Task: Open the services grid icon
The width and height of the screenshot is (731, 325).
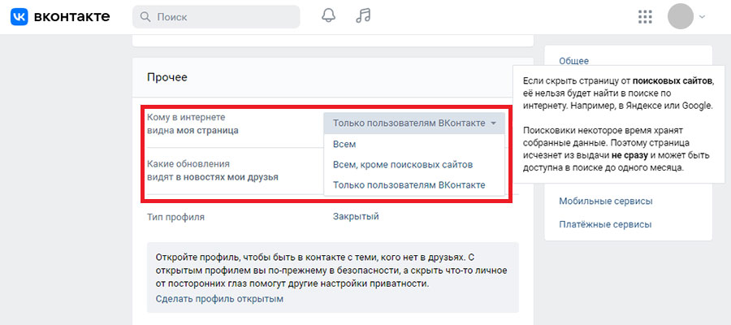Action: tap(645, 17)
